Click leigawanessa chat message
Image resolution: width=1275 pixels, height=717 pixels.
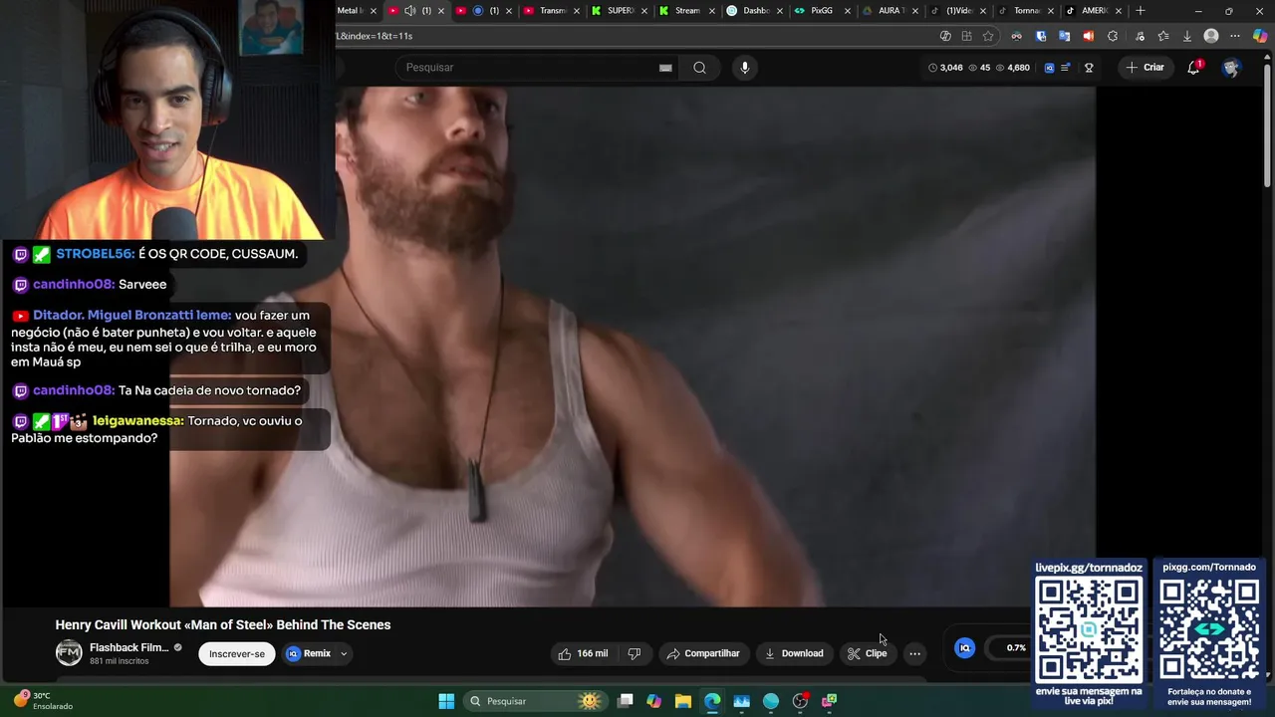pos(169,429)
